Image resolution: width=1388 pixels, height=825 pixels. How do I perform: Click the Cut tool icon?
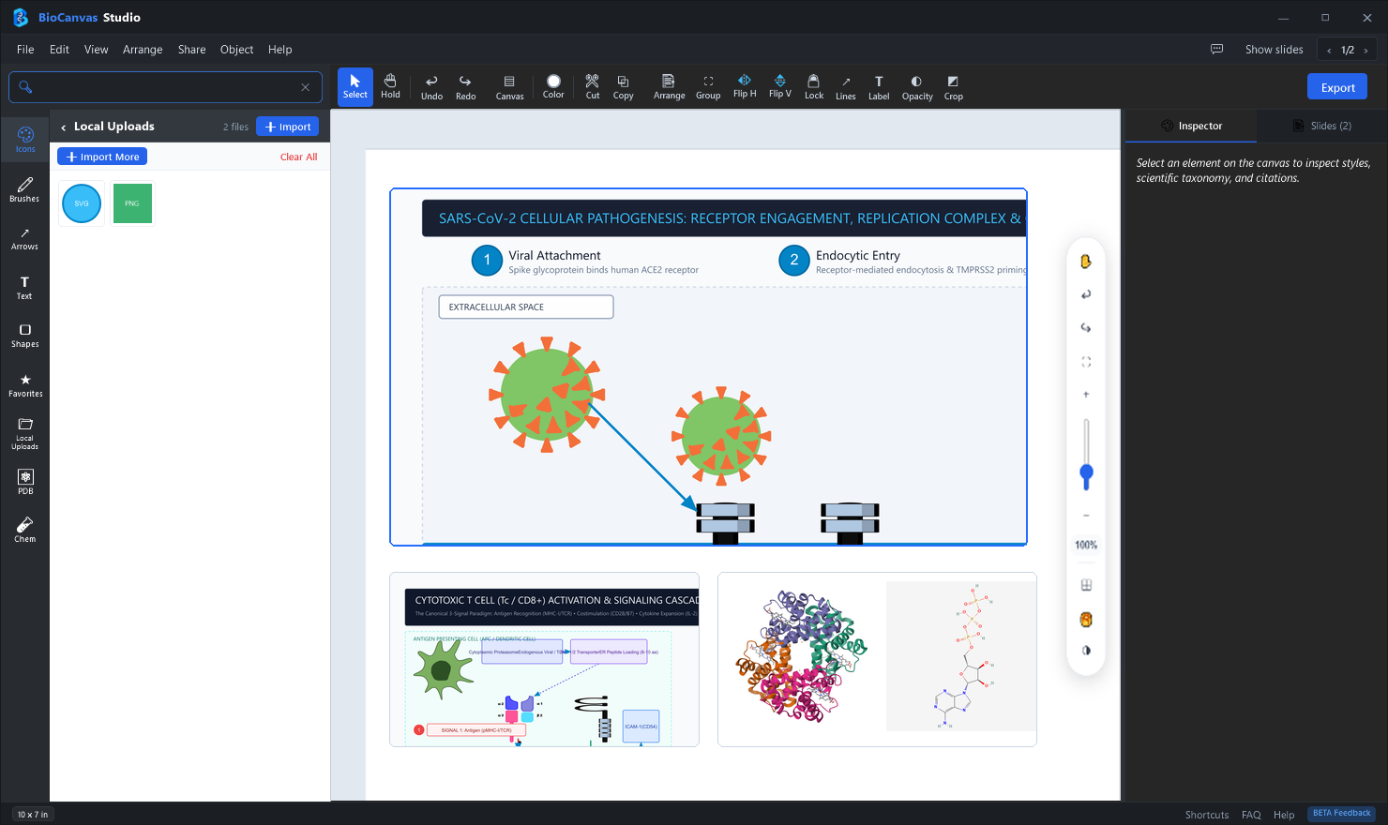coord(593,86)
